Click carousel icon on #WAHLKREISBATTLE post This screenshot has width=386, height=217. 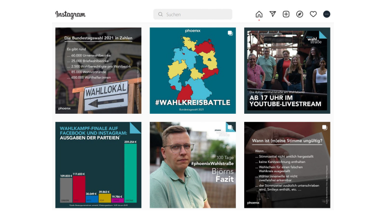coord(230,33)
